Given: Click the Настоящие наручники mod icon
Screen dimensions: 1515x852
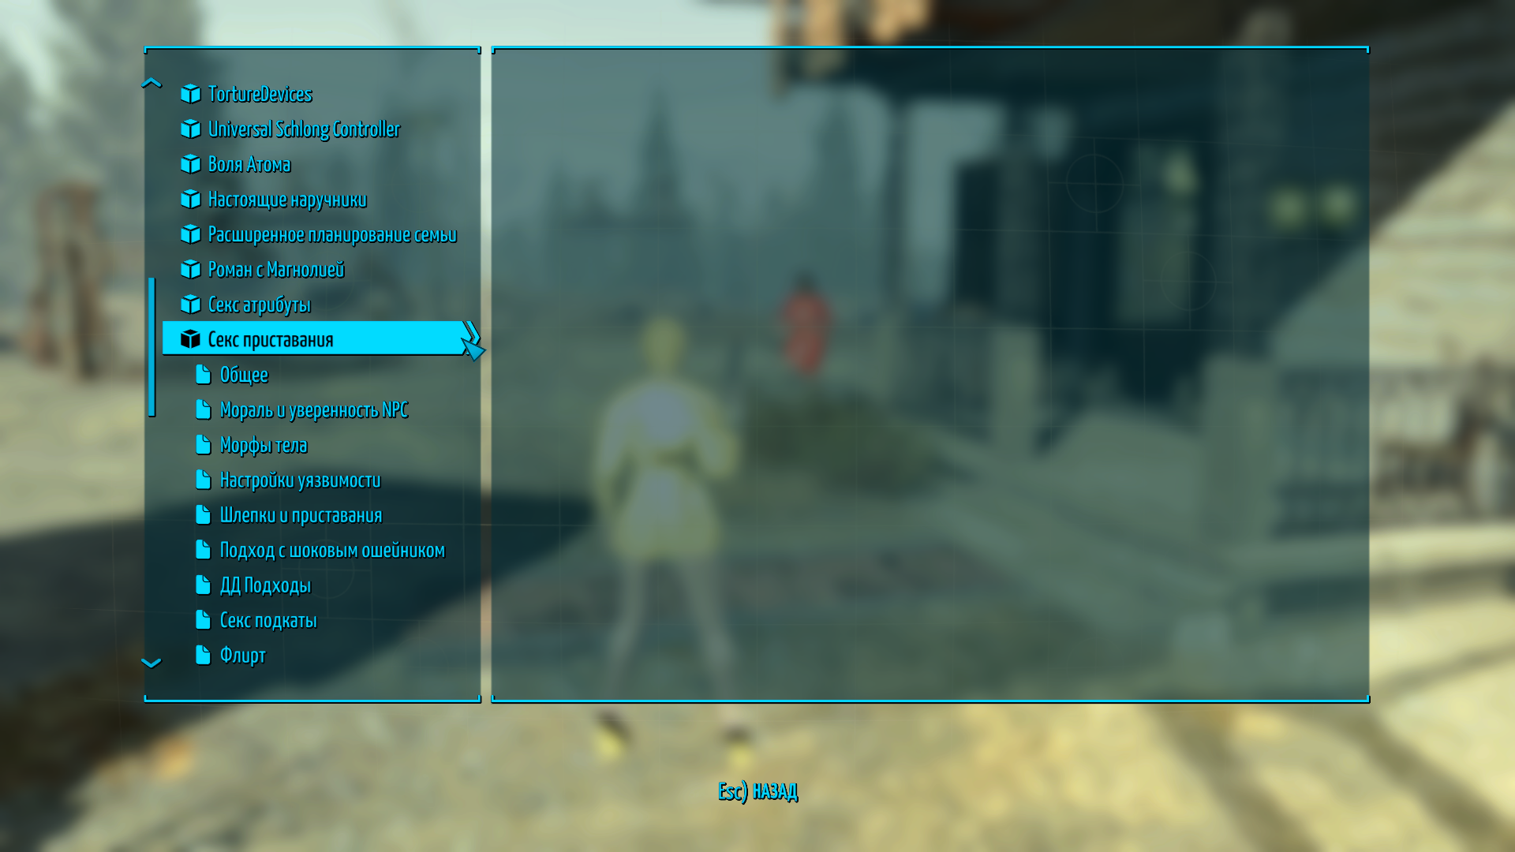Looking at the screenshot, I should tap(190, 199).
